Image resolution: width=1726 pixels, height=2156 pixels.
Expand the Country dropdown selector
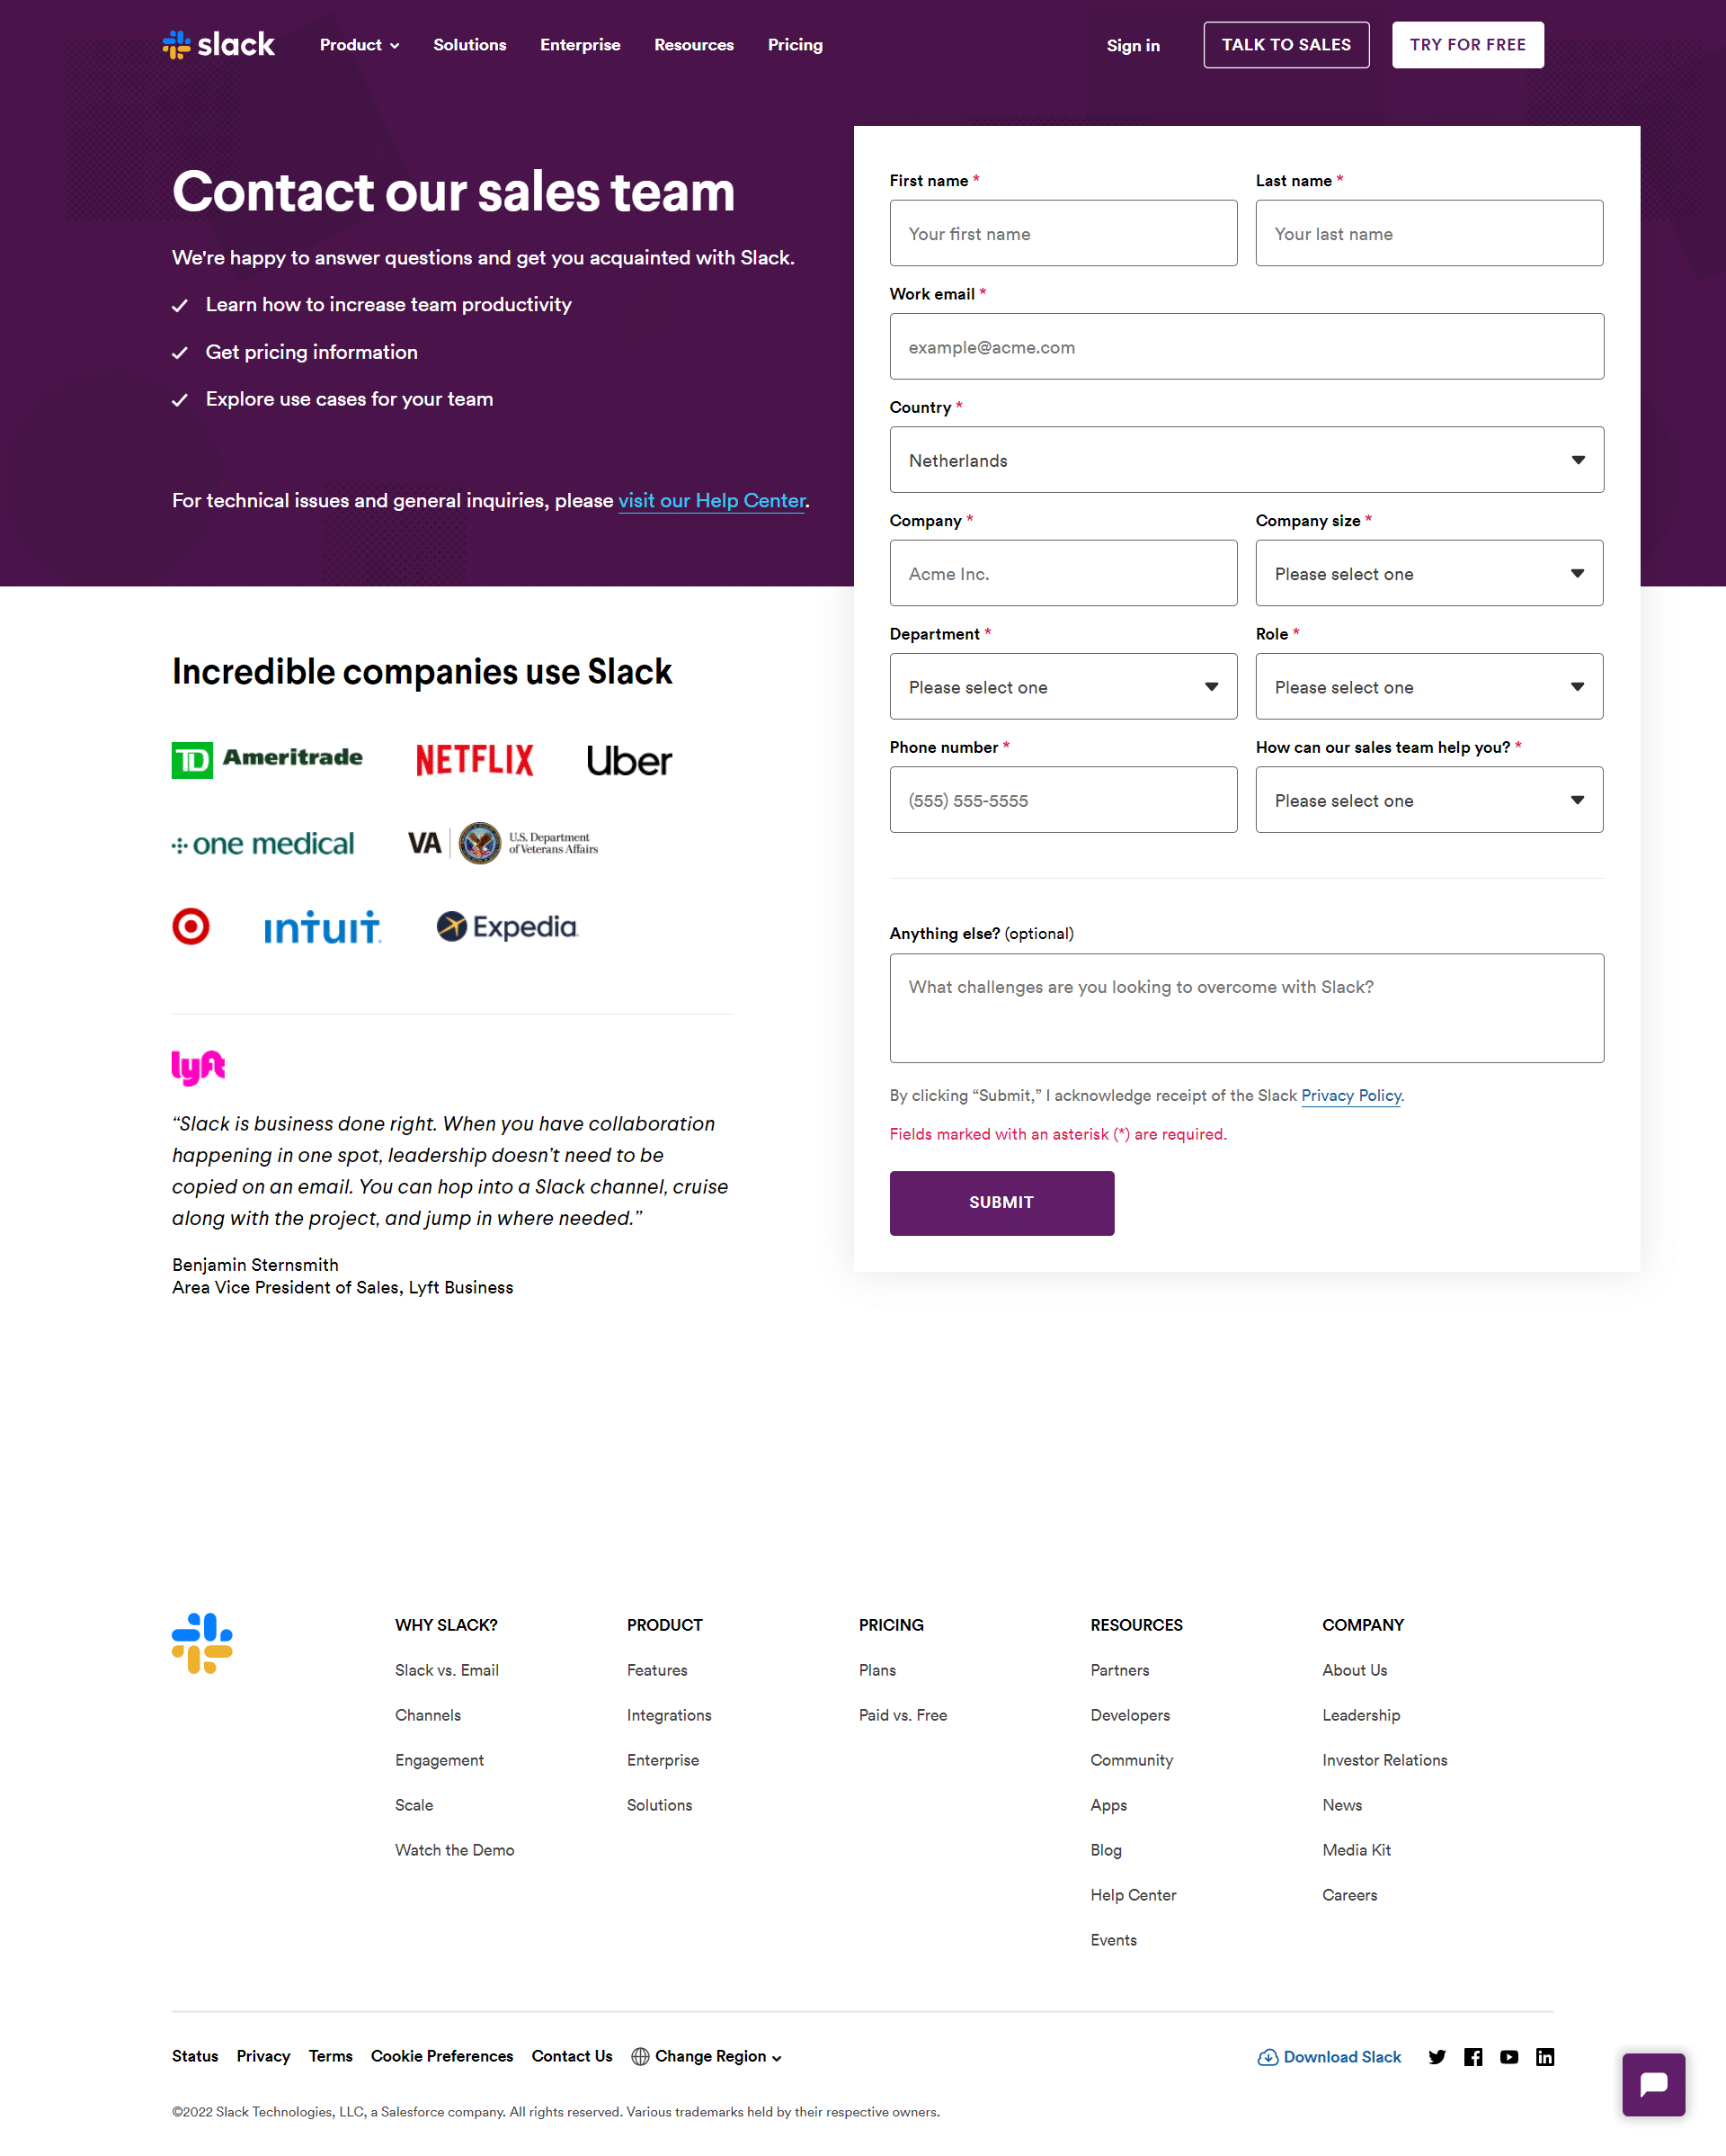point(1245,460)
